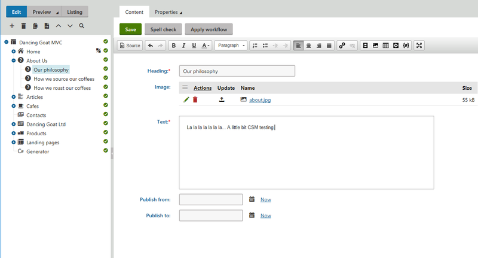Expand the Cafes tree node
This screenshot has width=478, height=258.
(x=13, y=106)
